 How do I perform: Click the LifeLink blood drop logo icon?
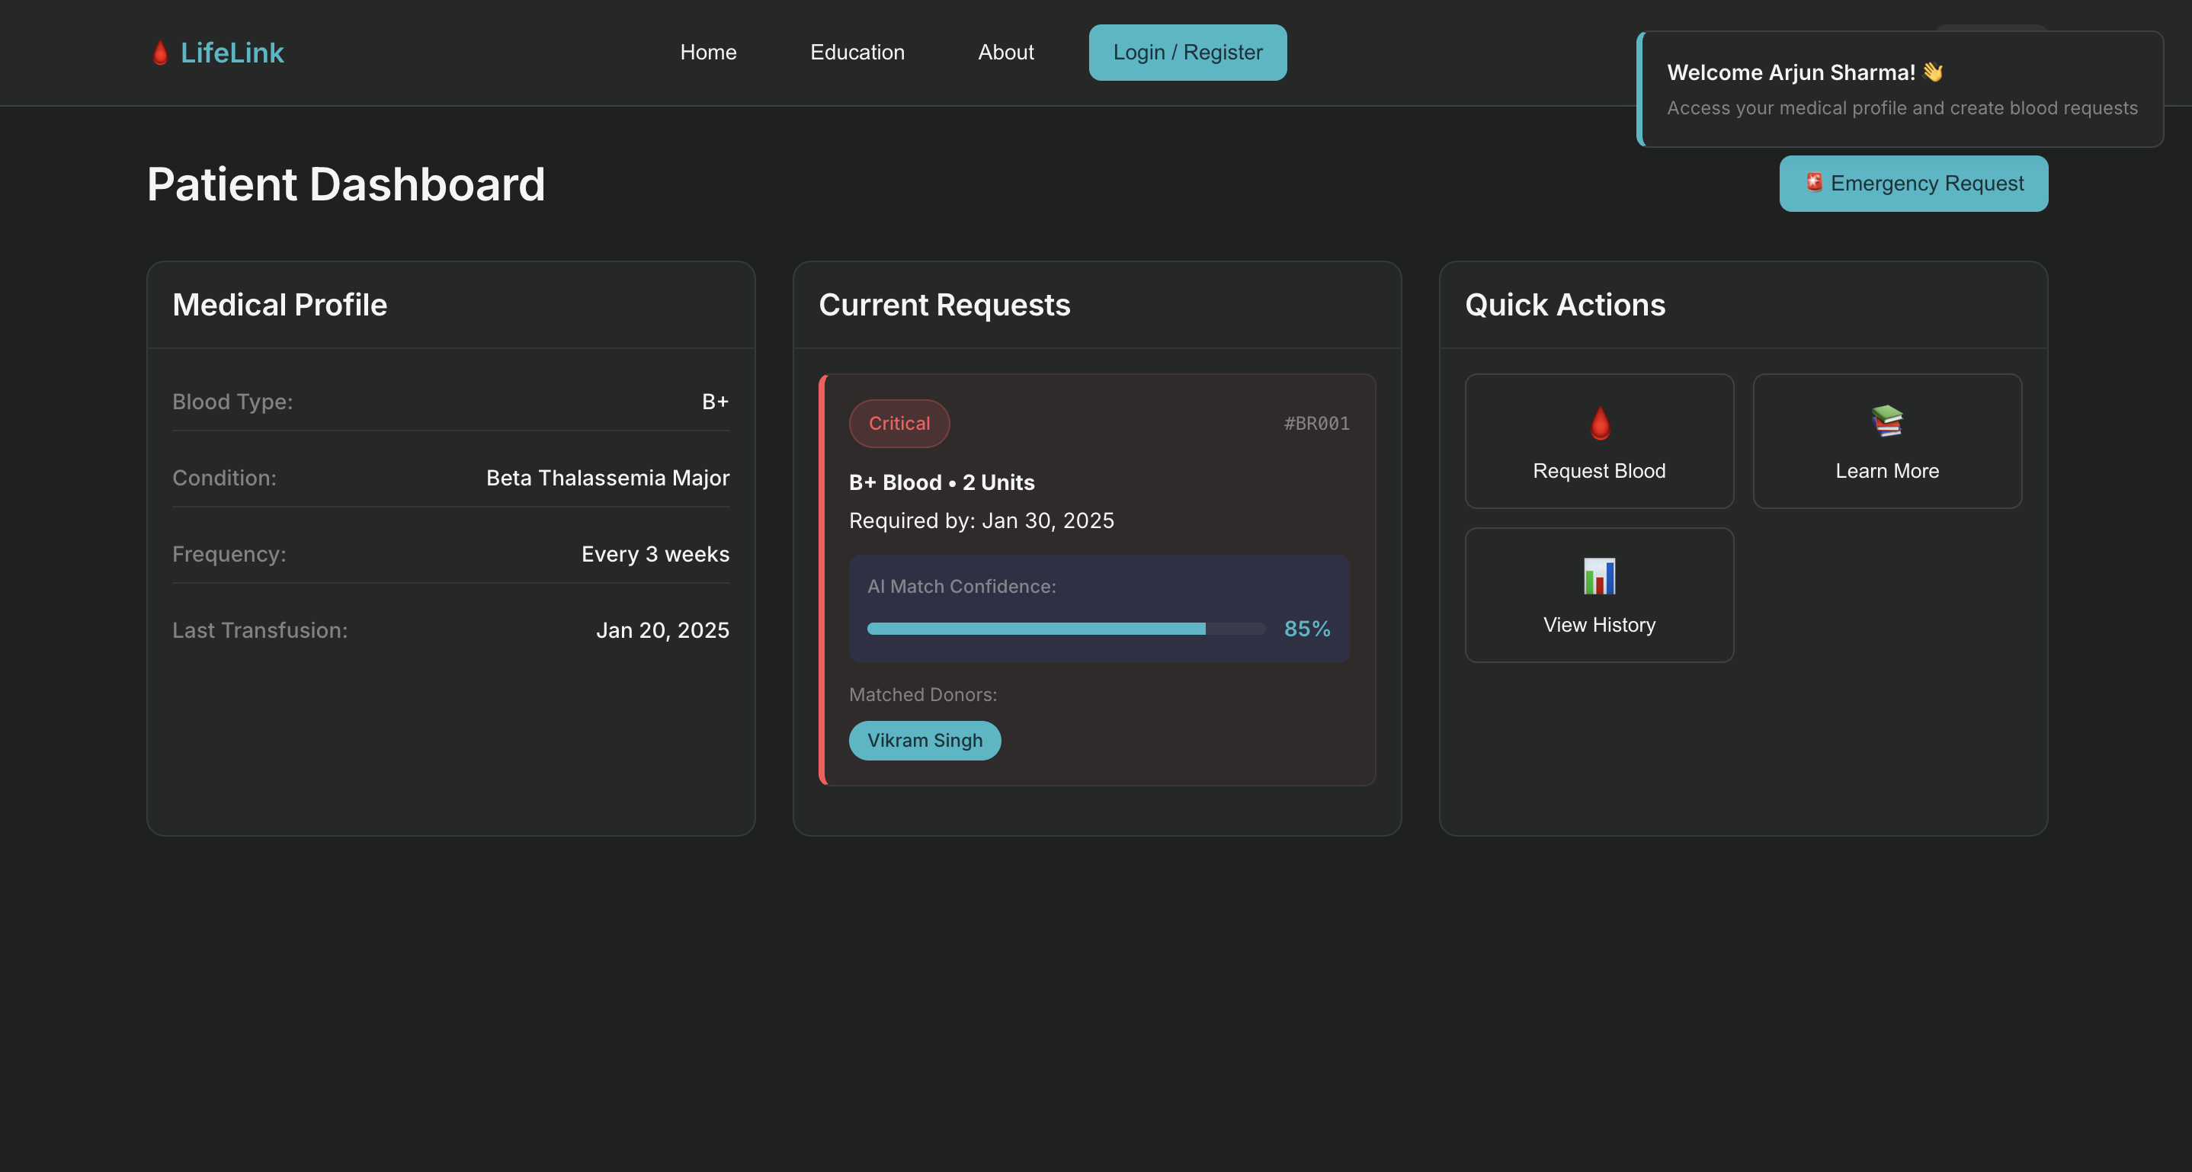tap(160, 53)
